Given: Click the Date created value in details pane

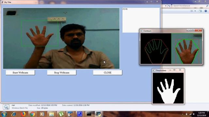Looking at the screenshot, I should click(x=81, y=105).
